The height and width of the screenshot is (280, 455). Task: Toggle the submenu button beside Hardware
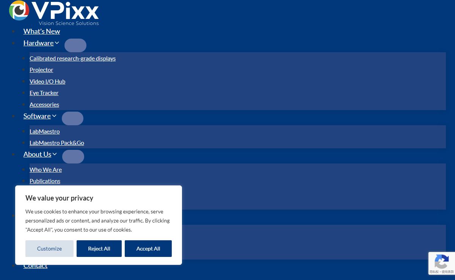[75, 45]
